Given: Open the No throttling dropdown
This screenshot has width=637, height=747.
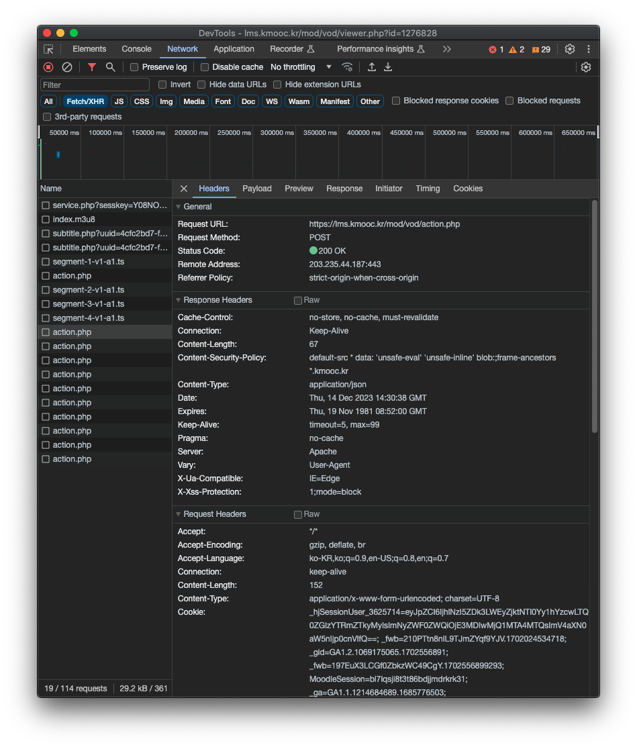Looking at the screenshot, I should 301,67.
